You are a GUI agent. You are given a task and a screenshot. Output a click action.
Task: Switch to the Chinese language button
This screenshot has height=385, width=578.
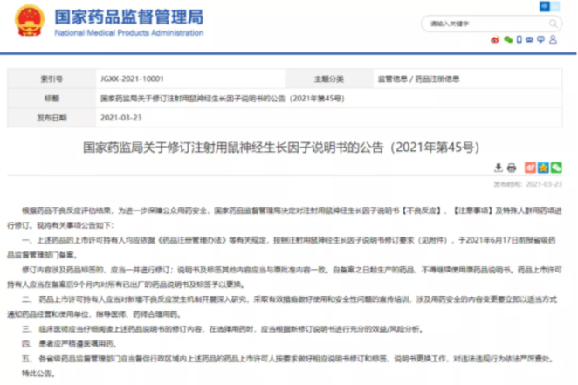[545, 6]
